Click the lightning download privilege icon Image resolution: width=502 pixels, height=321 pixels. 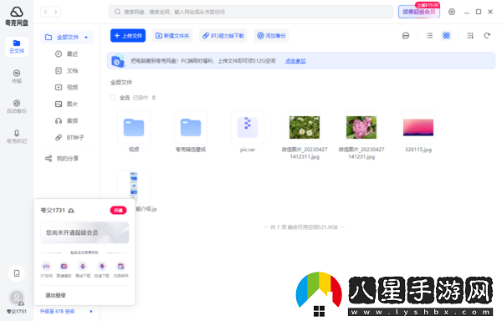click(x=102, y=267)
